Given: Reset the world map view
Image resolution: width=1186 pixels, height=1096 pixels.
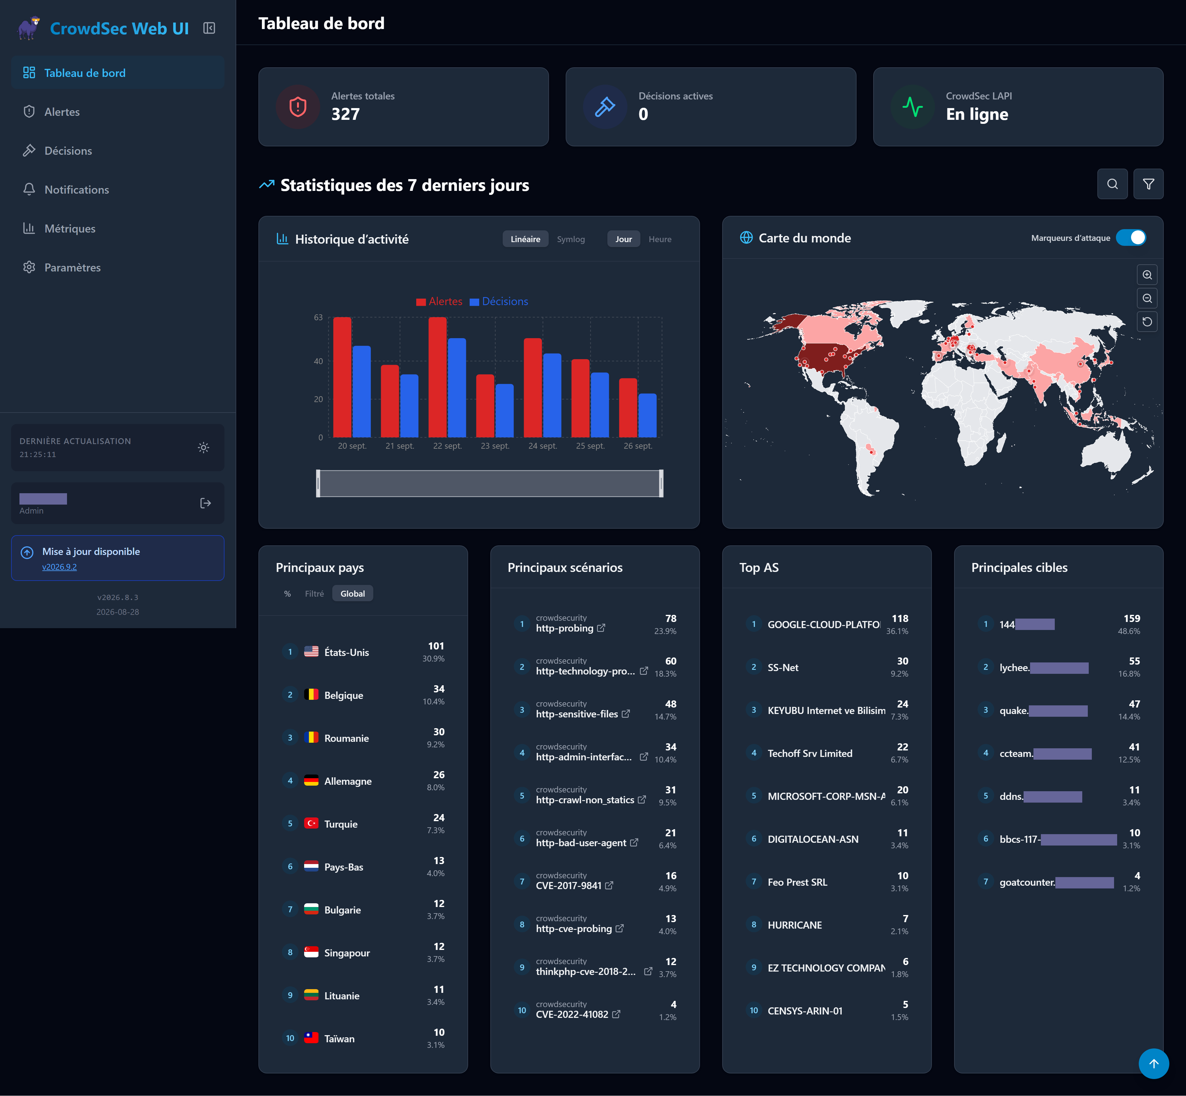Looking at the screenshot, I should [x=1147, y=321].
